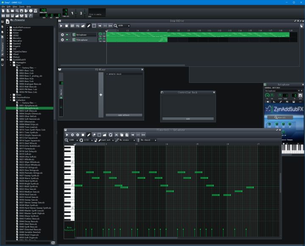Select 0003-Soft Vibes.xiz preset
The image size is (305, 246).
28,111
